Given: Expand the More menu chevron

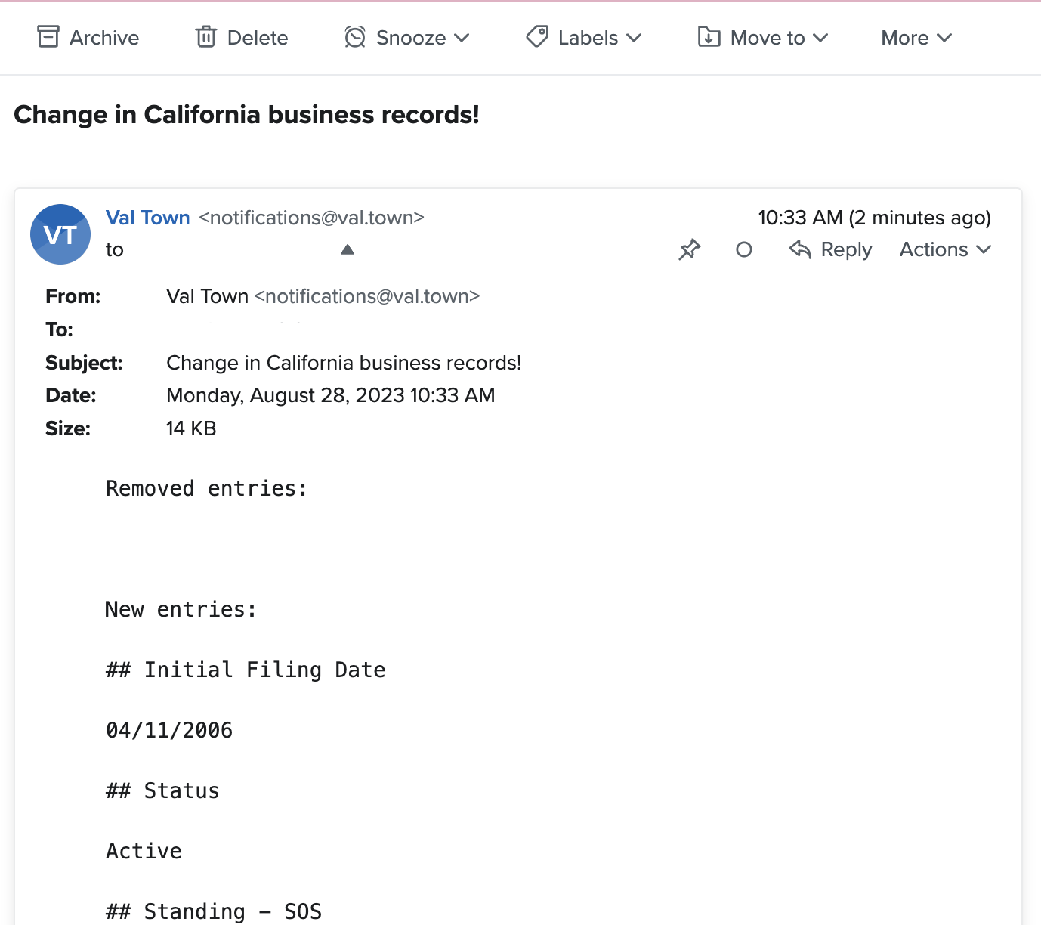Looking at the screenshot, I should tap(944, 38).
